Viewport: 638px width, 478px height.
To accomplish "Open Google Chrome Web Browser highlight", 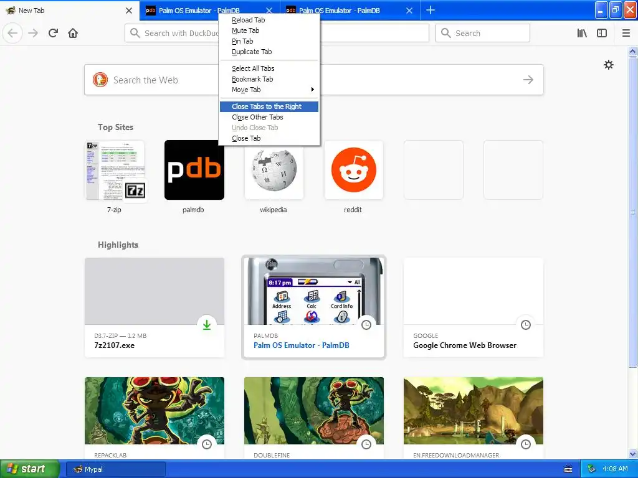I will click(474, 307).
